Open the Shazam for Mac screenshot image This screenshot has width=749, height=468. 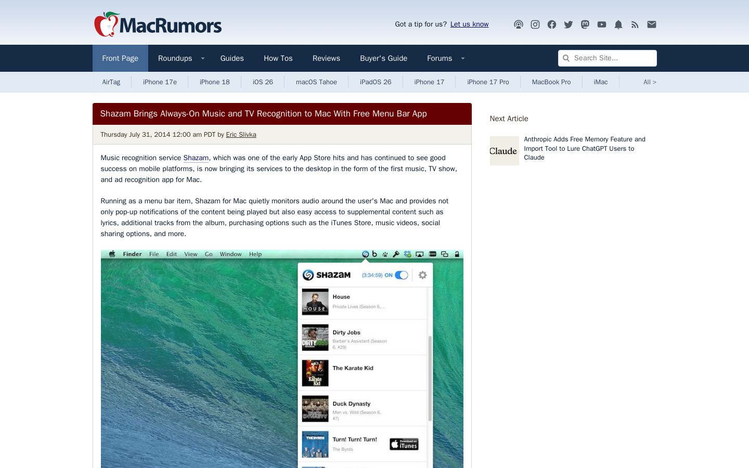(282, 359)
